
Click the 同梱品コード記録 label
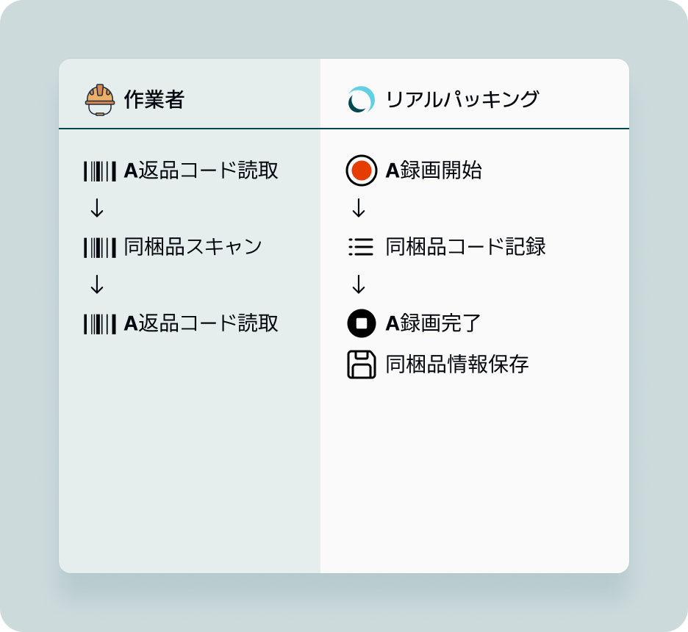coord(466,247)
